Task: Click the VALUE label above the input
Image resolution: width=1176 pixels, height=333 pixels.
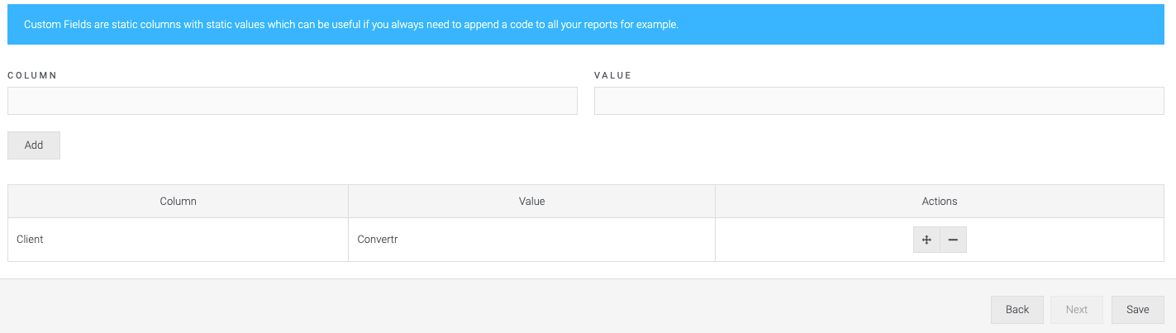Action: pos(612,75)
